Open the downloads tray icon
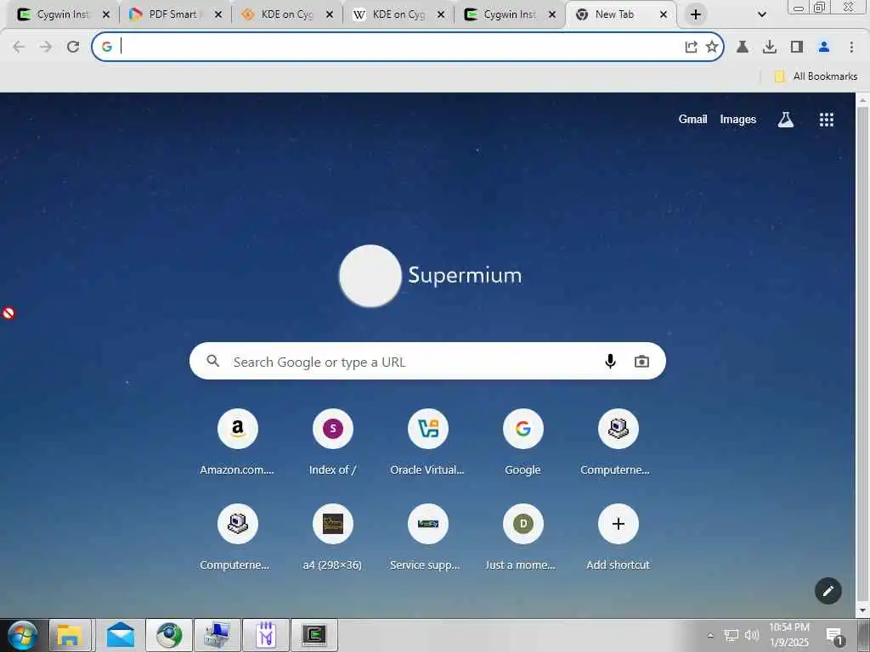The width and height of the screenshot is (870, 652). click(x=770, y=48)
